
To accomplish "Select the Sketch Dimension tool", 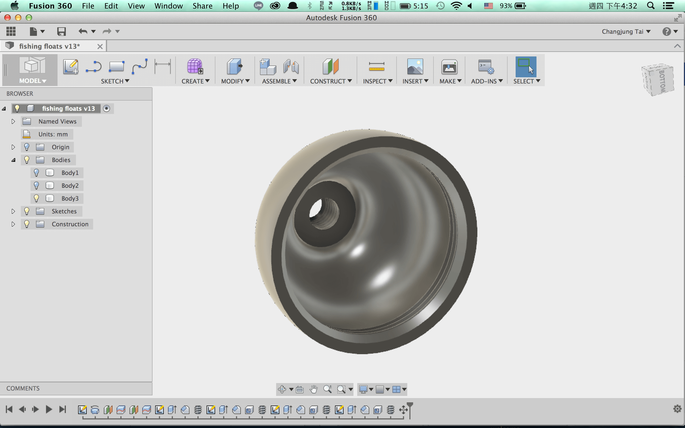I will click(x=163, y=67).
